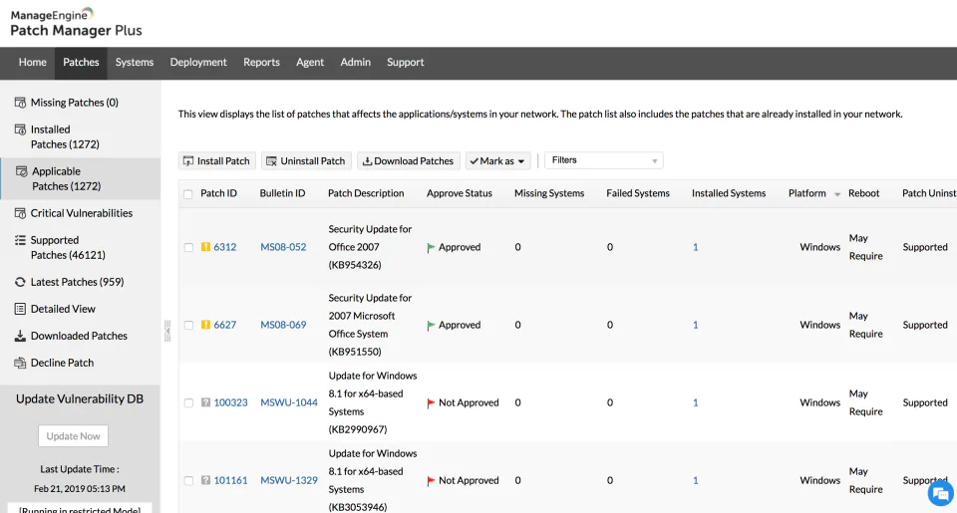Click the Update Now button

coord(73,436)
